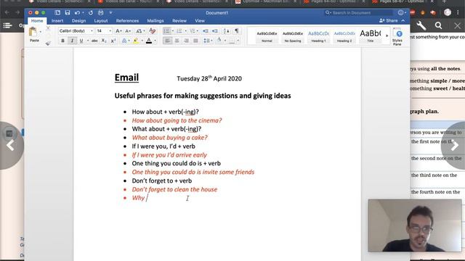Click the Format Painter brush icon
The height and width of the screenshot is (261, 465).
48,43
